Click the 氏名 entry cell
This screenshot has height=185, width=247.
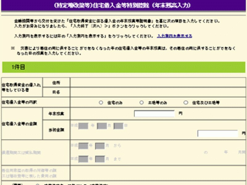pyautogui.click(x=154, y=92)
